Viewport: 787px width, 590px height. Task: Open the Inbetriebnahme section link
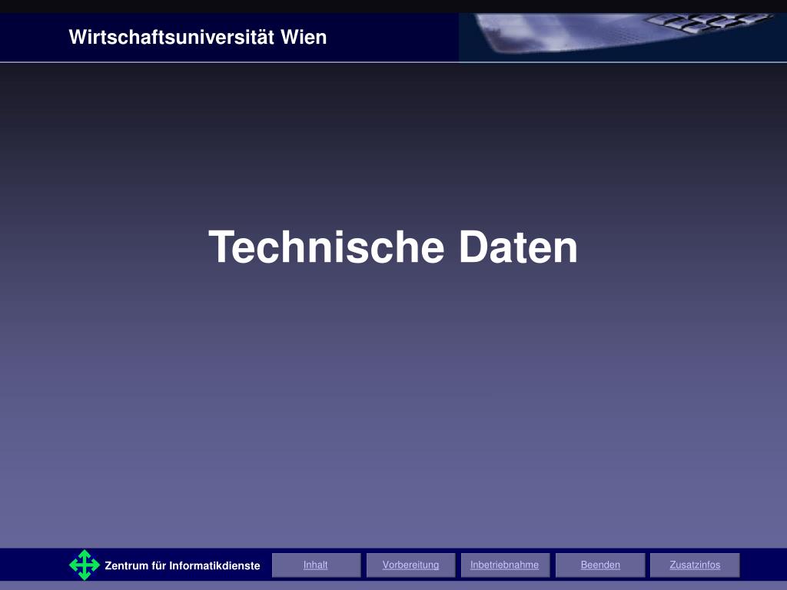[505, 565]
